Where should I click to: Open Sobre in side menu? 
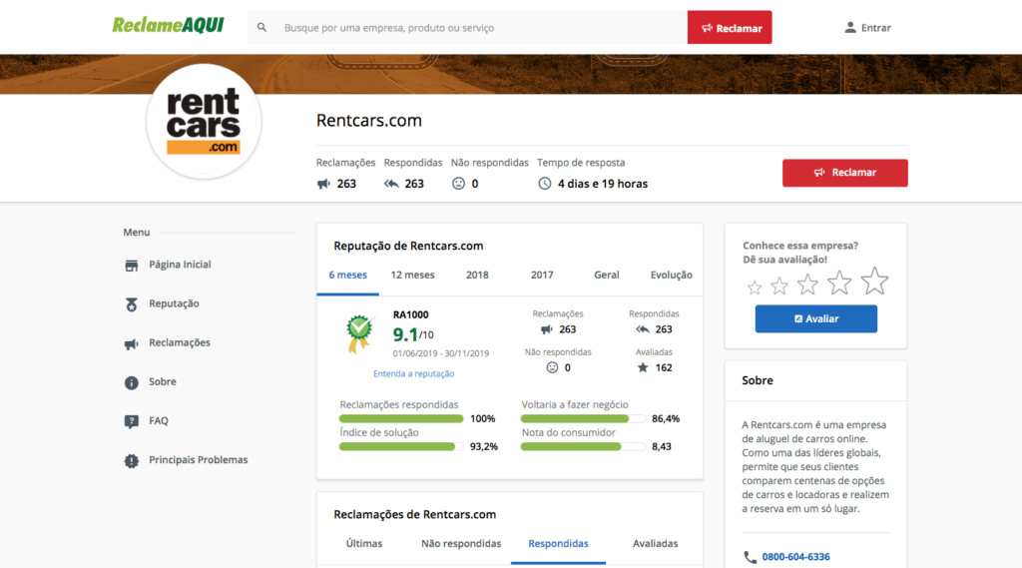[163, 382]
